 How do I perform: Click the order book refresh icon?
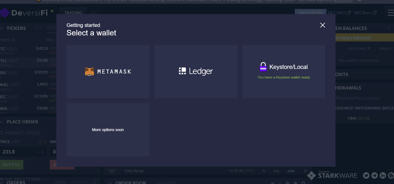click(303, 183)
